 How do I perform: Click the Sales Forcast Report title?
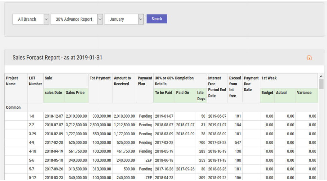tap(57, 58)
